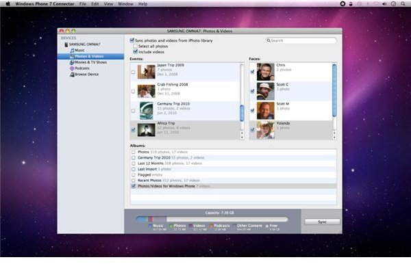Click the capacity usage bar
This screenshot has height=264, width=411.
pos(212,219)
